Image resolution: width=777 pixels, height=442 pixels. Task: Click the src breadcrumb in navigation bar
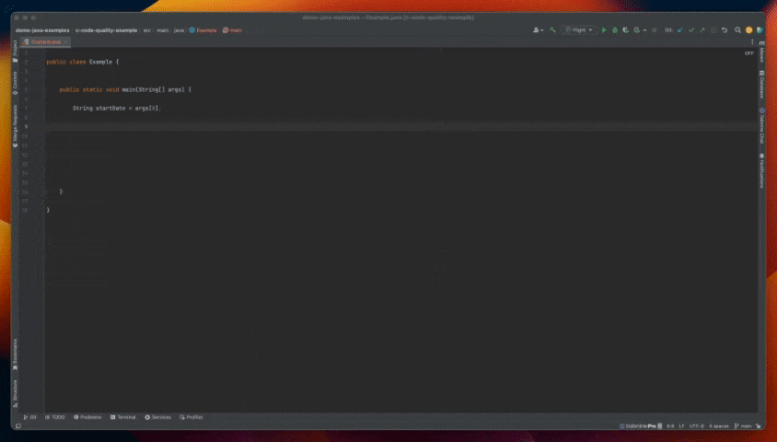tap(146, 30)
